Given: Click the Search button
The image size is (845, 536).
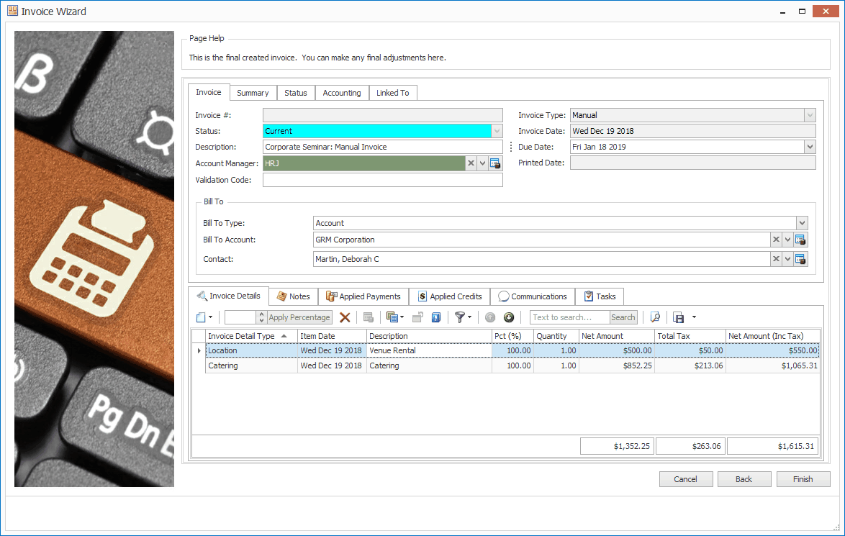Looking at the screenshot, I should point(623,317).
